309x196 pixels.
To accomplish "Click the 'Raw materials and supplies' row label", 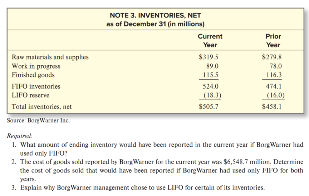I will click(x=50, y=57).
